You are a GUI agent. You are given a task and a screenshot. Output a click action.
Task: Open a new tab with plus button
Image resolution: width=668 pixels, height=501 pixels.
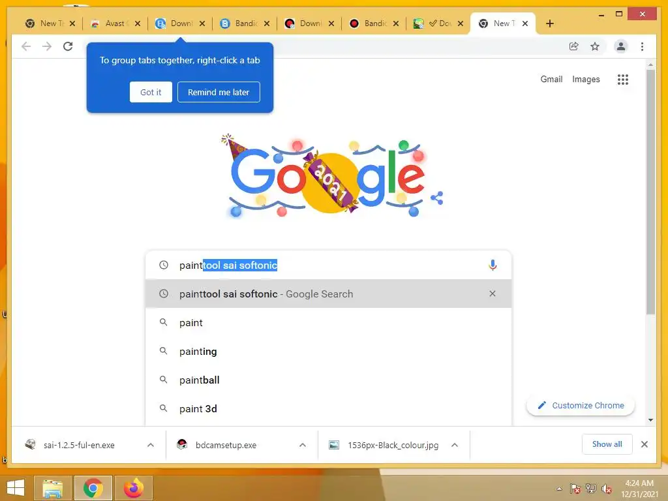[x=549, y=23]
